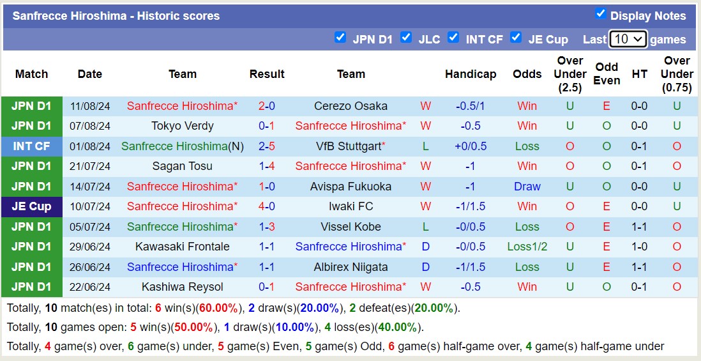The height and width of the screenshot is (361, 701).
Task: Click the Vissel Kobe team link
Action: click(x=350, y=227)
